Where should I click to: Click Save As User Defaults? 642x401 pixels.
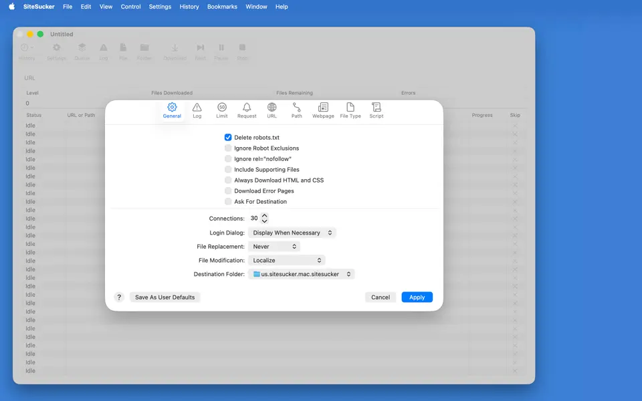165,297
